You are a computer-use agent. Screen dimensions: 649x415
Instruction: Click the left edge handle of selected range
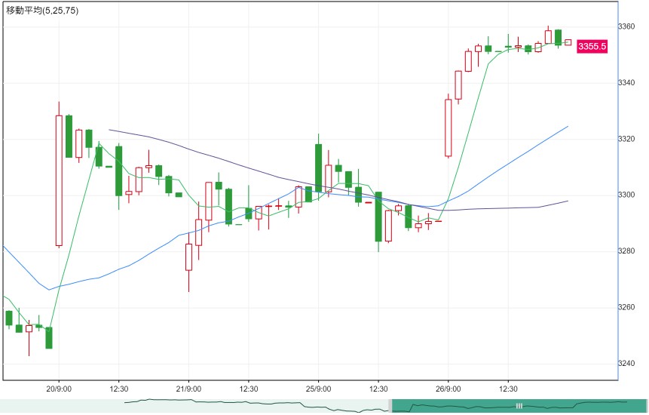[x=390, y=406]
